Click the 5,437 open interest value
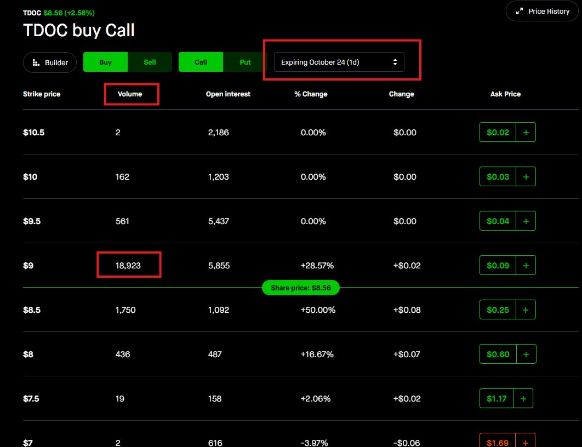This screenshot has height=447, width=582. click(219, 221)
